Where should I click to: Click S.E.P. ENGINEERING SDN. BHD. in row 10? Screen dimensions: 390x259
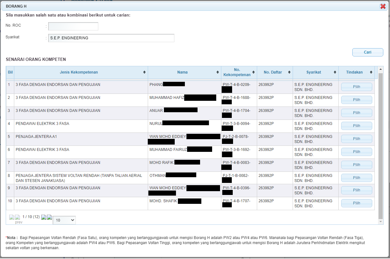coord(313,204)
